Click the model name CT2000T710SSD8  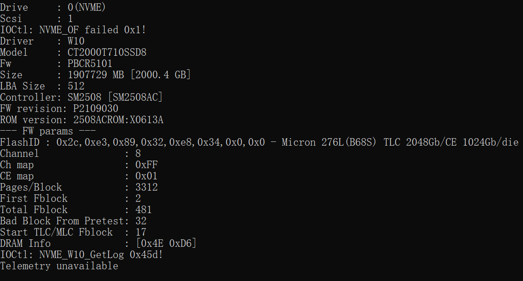[107, 52]
